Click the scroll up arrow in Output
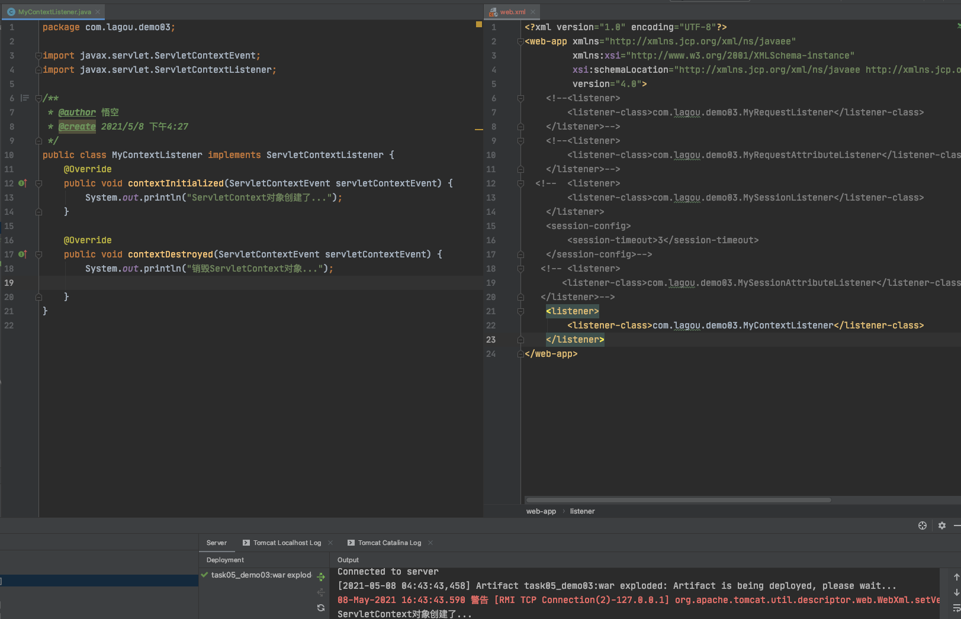This screenshot has height=619, width=961. (x=956, y=577)
